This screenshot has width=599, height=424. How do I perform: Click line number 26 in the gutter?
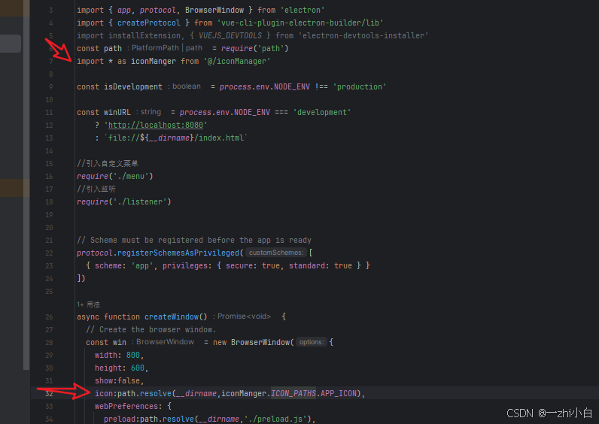[49, 316]
